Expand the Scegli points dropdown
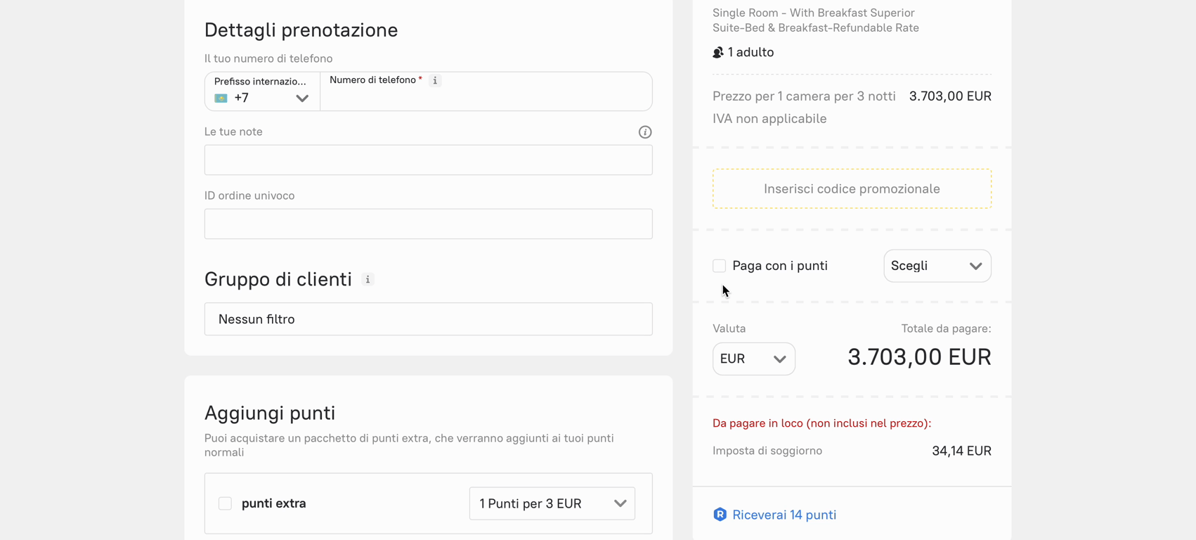1196x540 pixels. pos(937,266)
